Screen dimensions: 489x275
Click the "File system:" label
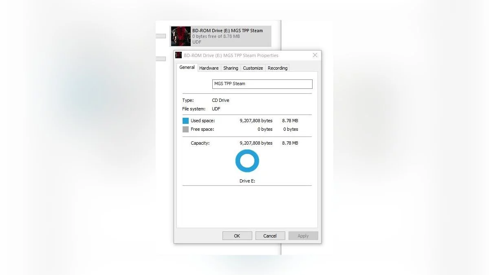[194, 109]
